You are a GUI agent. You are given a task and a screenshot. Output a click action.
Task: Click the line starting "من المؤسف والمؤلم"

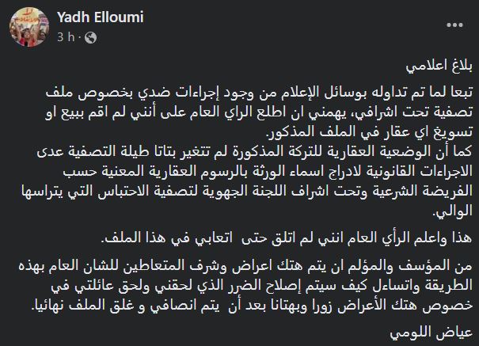[x=245, y=265]
